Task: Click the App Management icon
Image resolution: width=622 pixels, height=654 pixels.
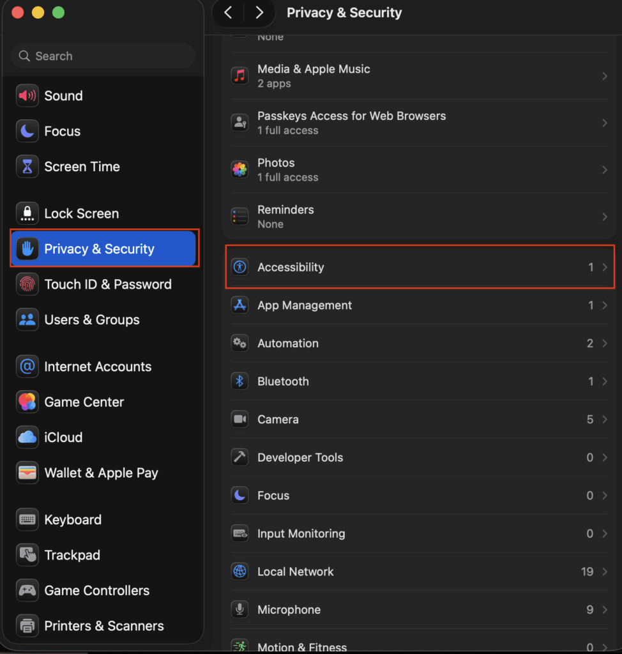Action: [240, 305]
